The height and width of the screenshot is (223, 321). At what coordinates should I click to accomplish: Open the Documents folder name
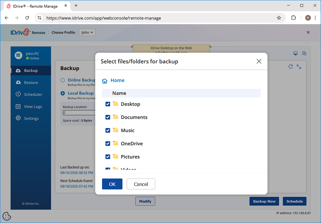pos(134,117)
